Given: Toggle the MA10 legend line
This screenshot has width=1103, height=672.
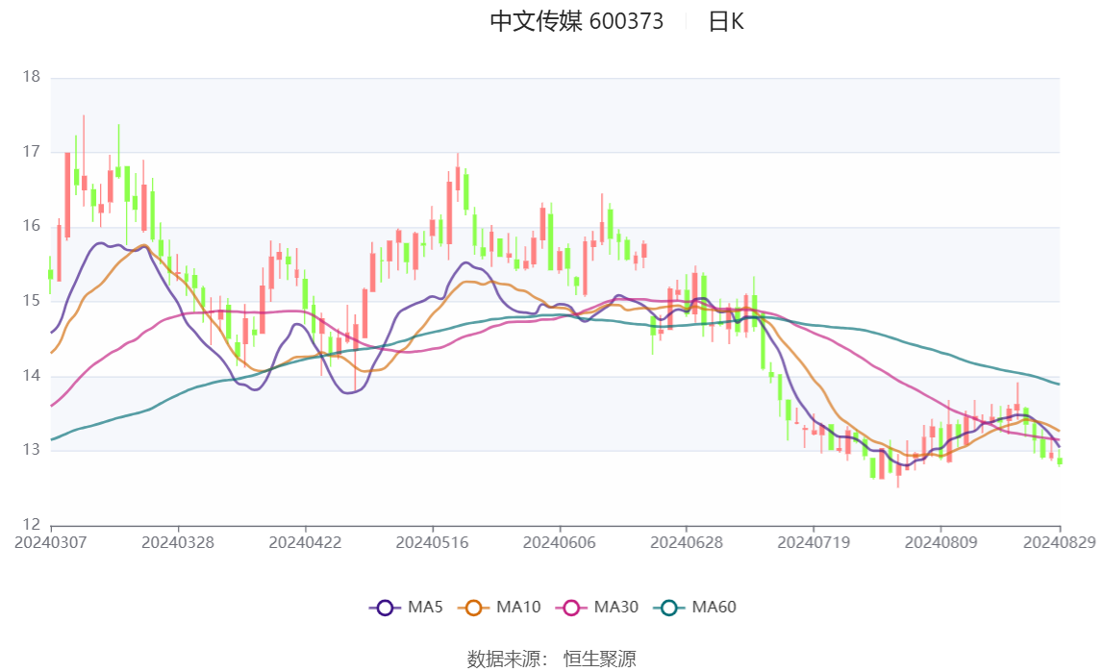Looking at the screenshot, I should (499, 608).
